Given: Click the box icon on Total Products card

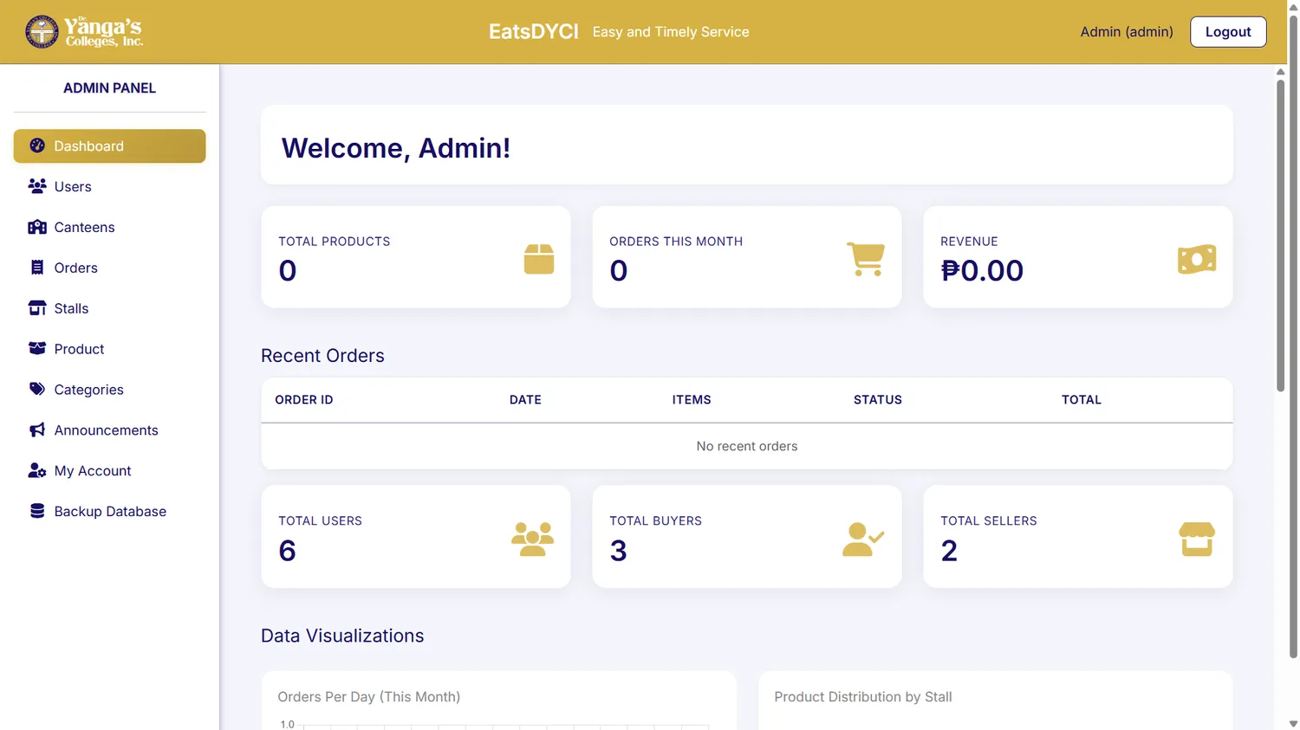Looking at the screenshot, I should 539,259.
